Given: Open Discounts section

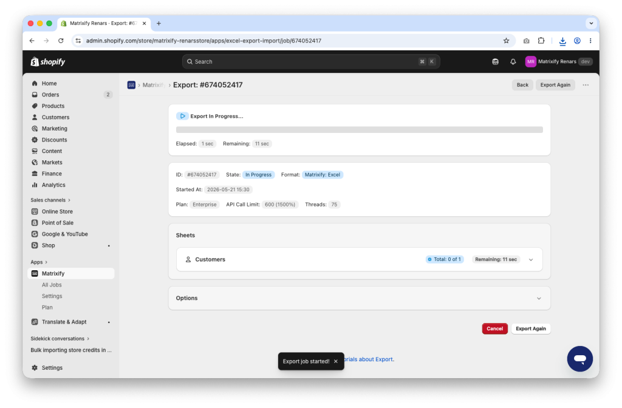Looking at the screenshot, I should (x=54, y=140).
